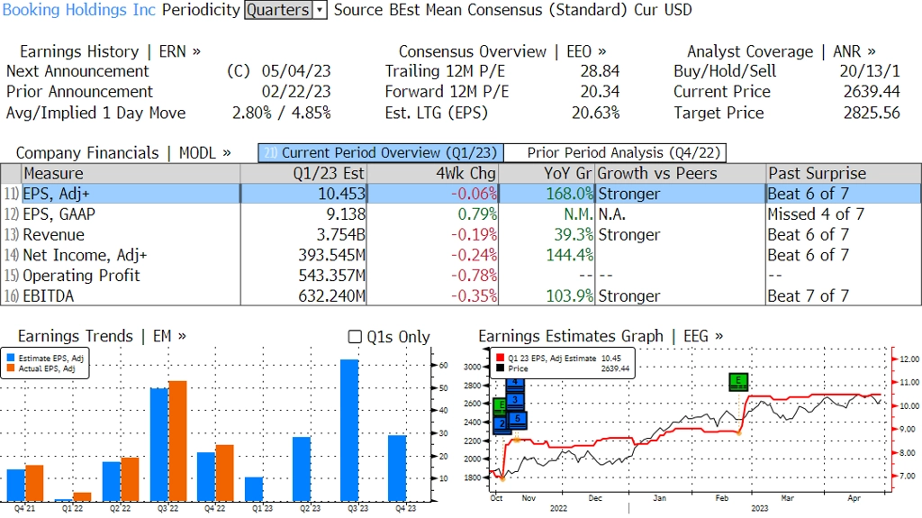Click the blue marker numbered 5
This screenshot has width=922, height=518.
[518, 420]
